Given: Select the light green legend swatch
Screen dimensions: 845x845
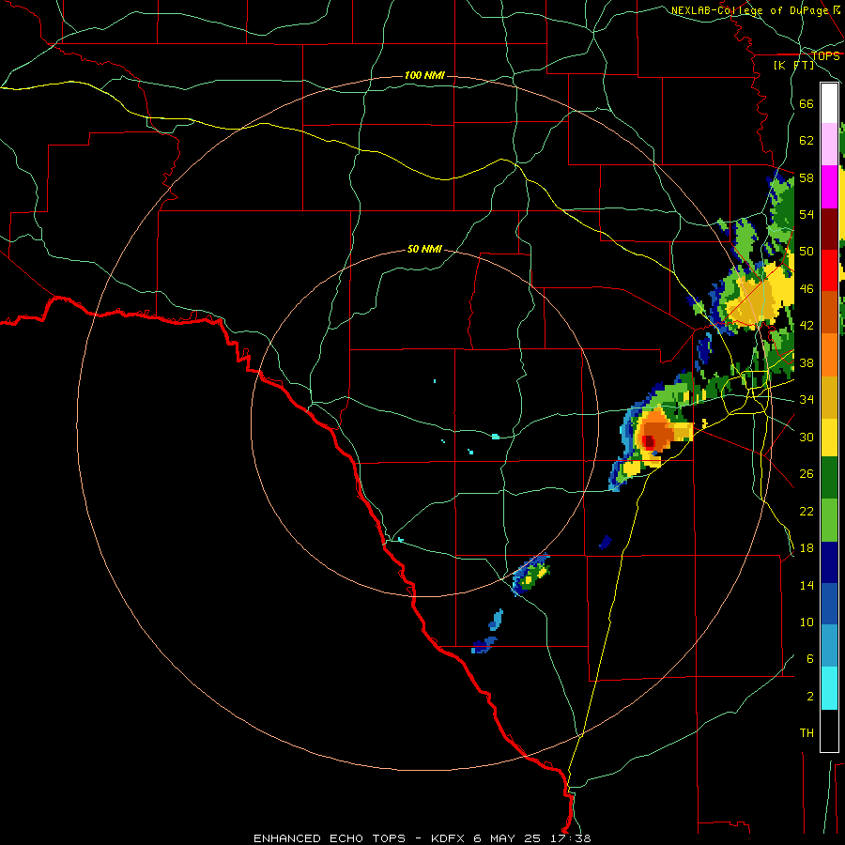Looking at the screenshot, I should pos(829,520).
